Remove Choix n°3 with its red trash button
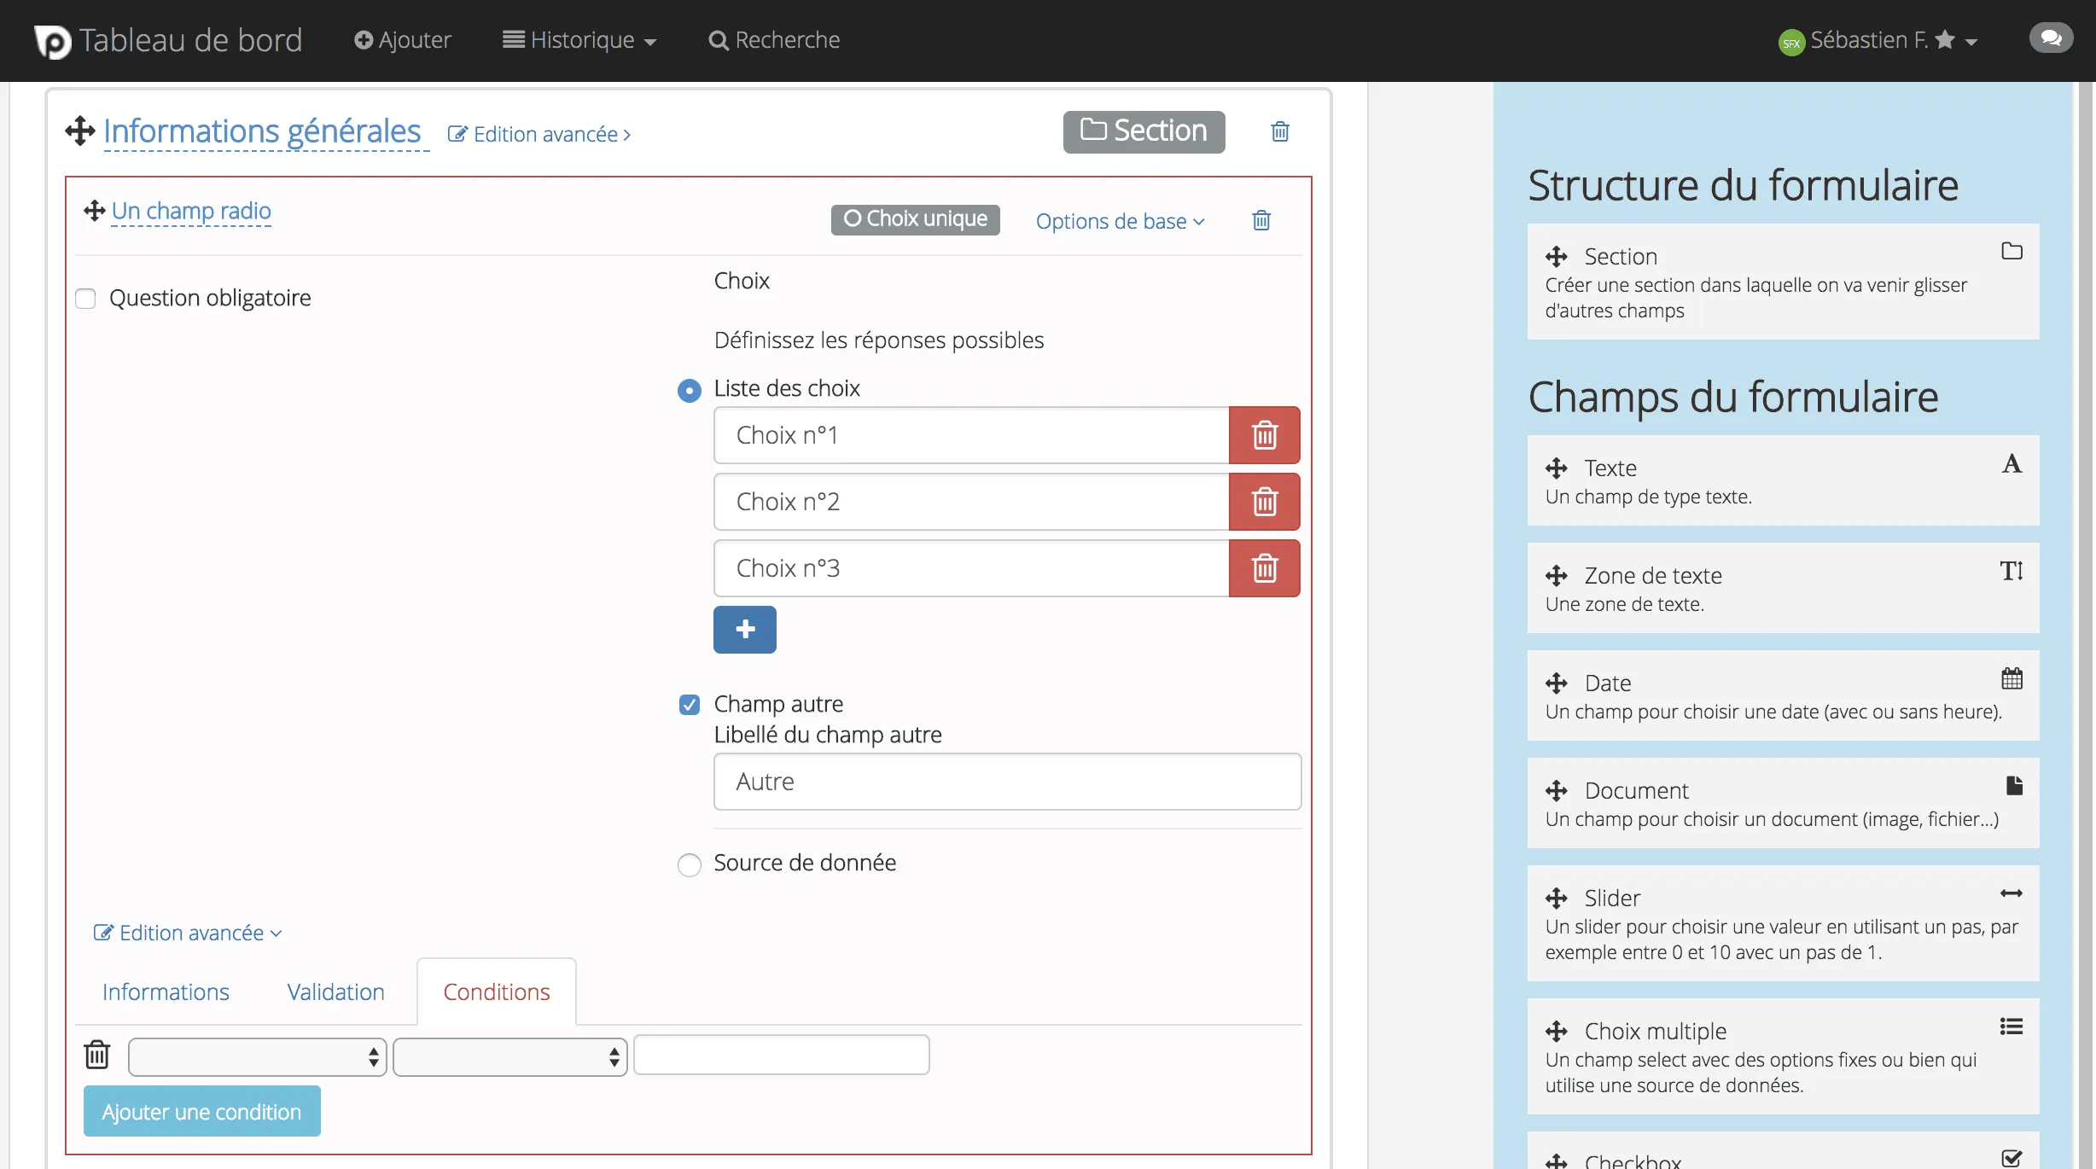 click(x=1265, y=568)
